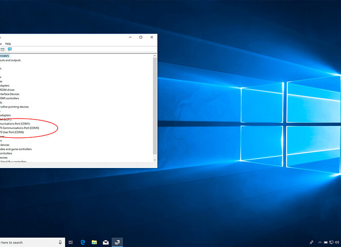Click the toolbar icon with green arrow

(2, 49)
